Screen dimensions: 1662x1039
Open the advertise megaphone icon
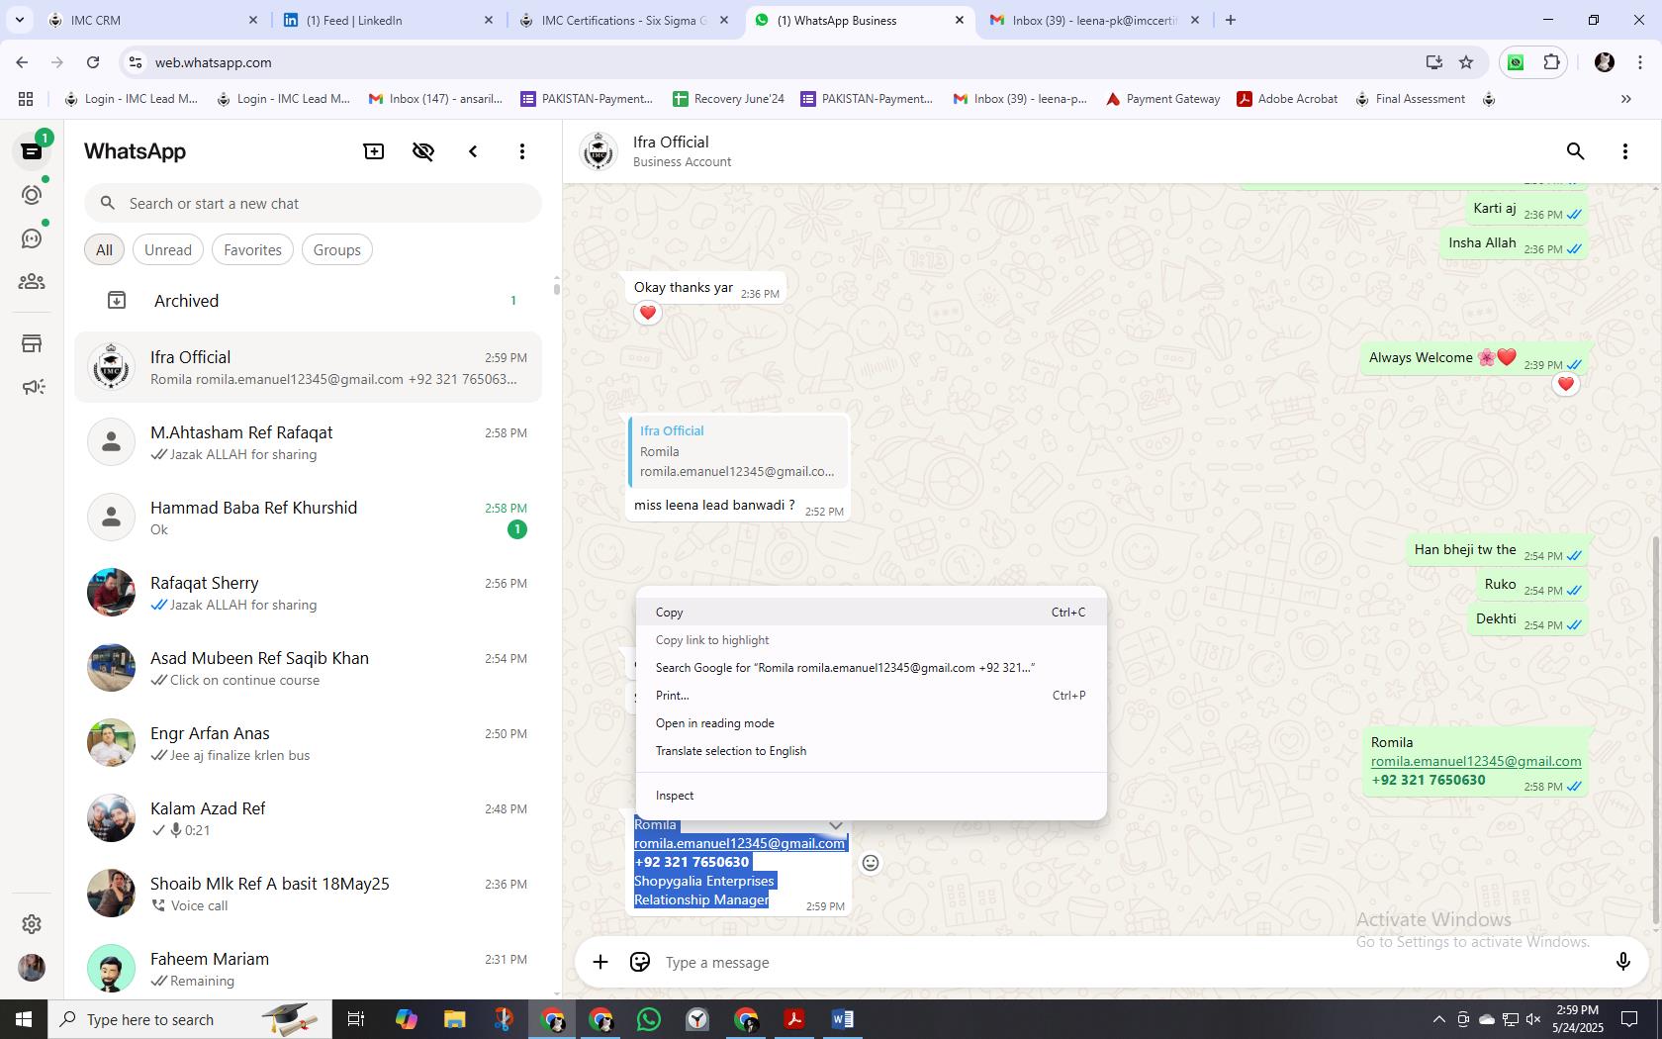32,387
